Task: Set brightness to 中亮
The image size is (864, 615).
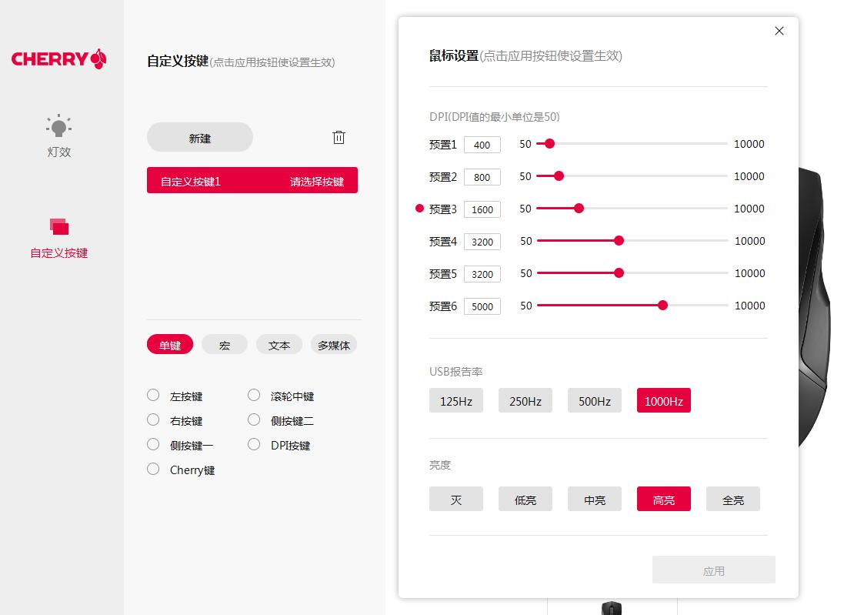Action: point(594,499)
